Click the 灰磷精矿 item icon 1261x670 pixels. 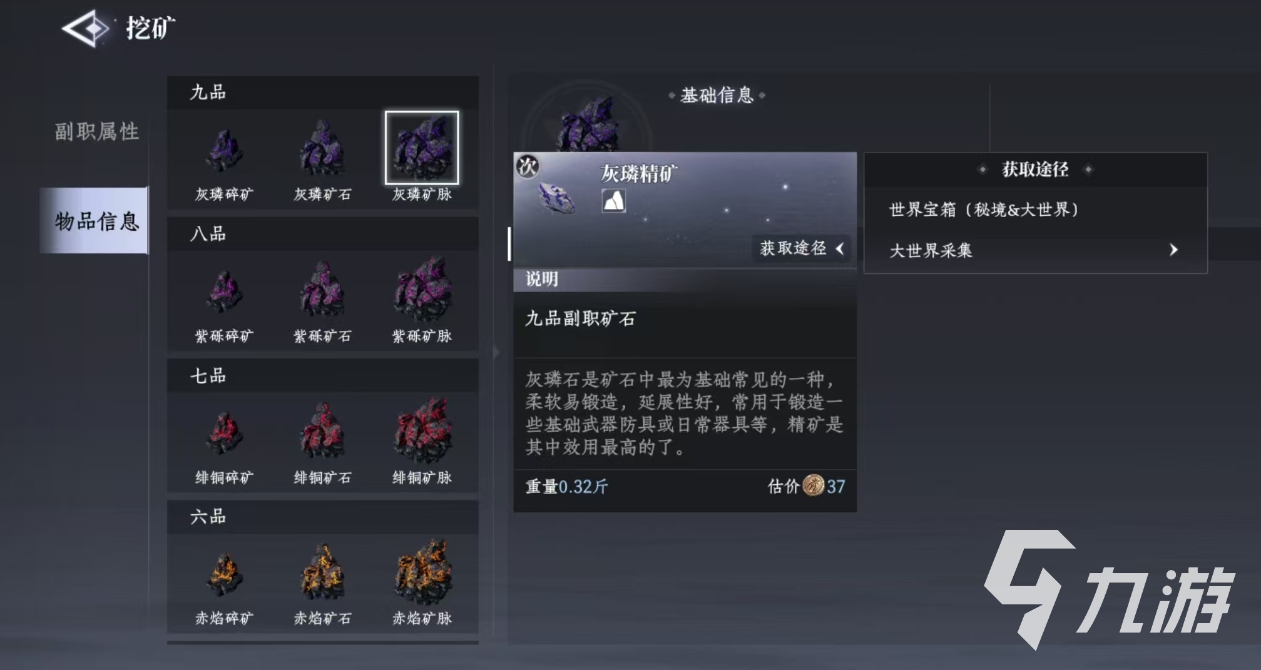pos(556,196)
